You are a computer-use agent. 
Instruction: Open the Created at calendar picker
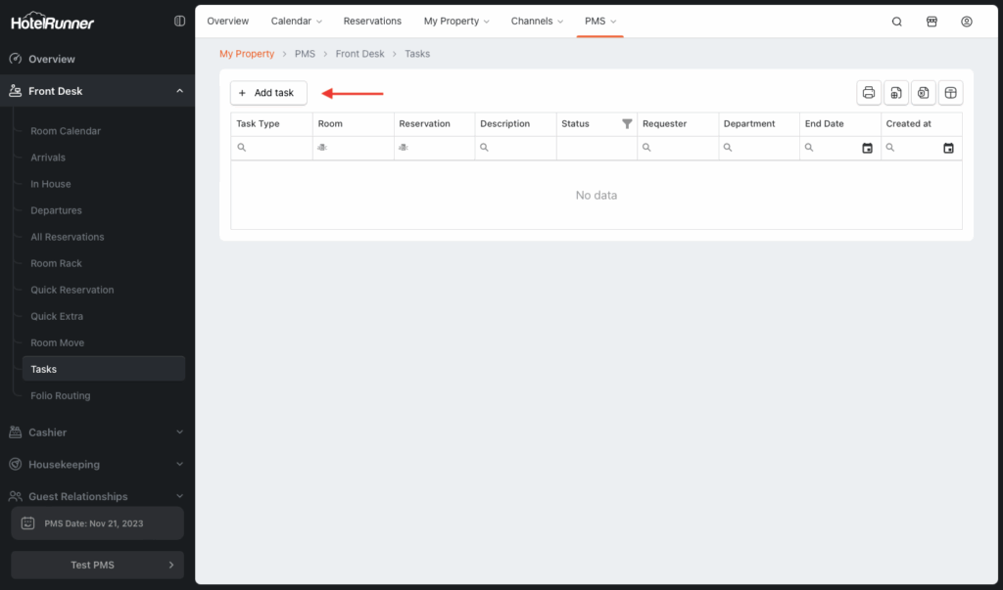(948, 149)
